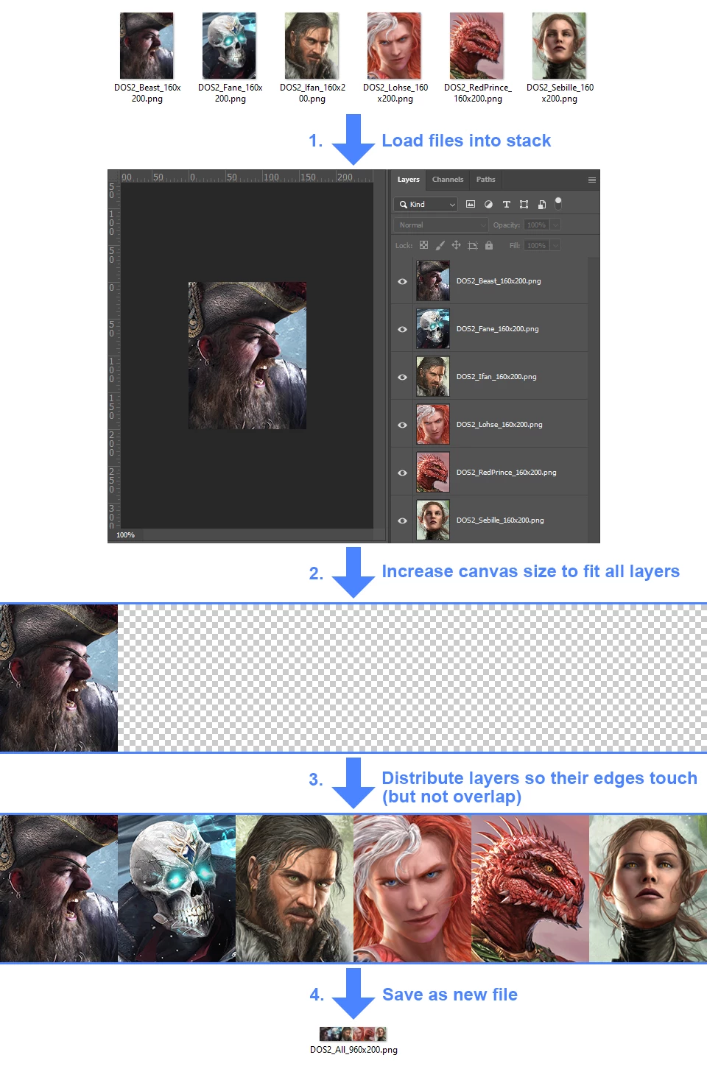Select the DOS2_Fane layer thumbnail
Viewport: 707px width, 1066px height.
pos(433,328)
